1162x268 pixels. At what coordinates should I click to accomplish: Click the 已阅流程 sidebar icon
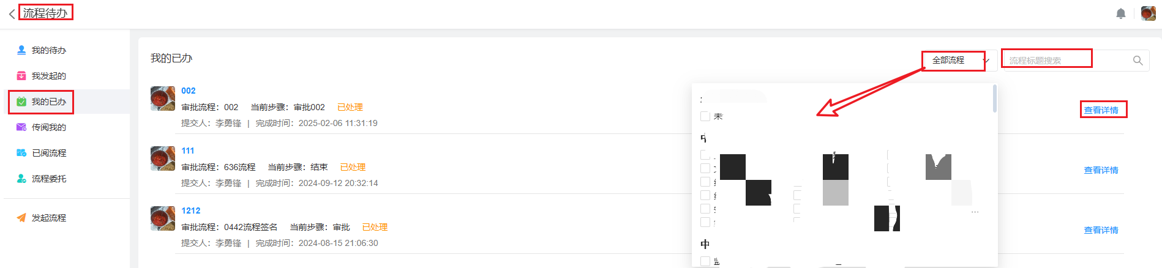tap(21, 153)
